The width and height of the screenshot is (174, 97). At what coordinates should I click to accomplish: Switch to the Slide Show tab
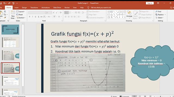click(x=57, y=8)
